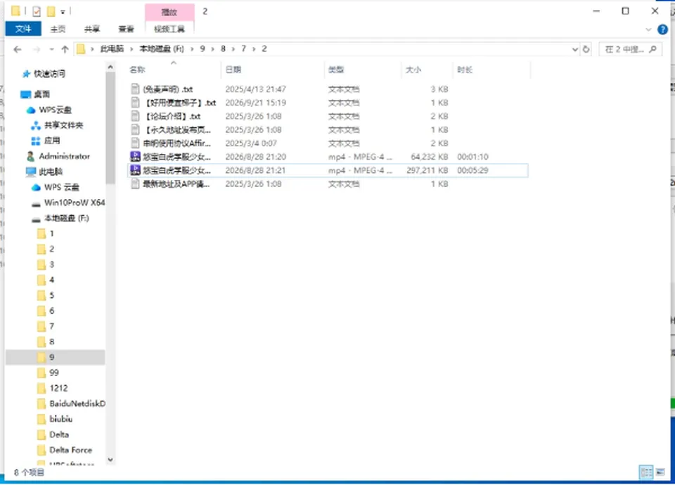Viewport: 675px width, 485px height.
Task: Click navigation pane scrollbar down arrow
Action: tap(110, 460)
